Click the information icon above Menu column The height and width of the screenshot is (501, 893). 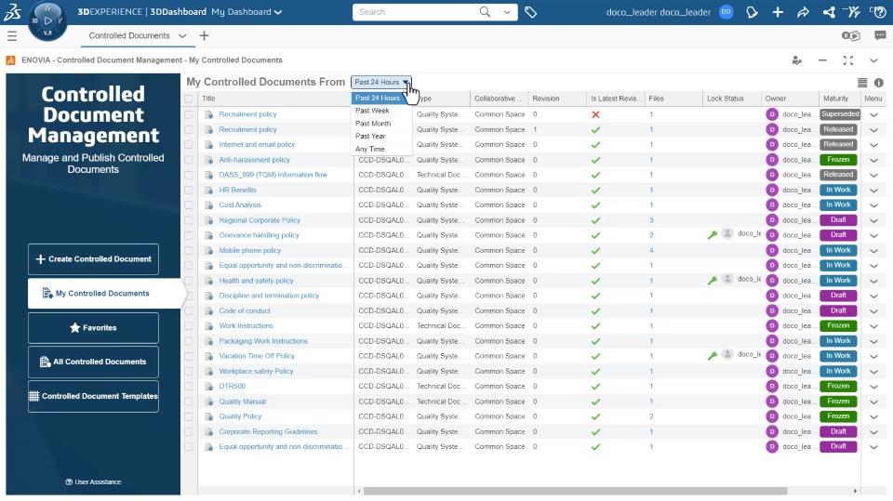point(879,83)
